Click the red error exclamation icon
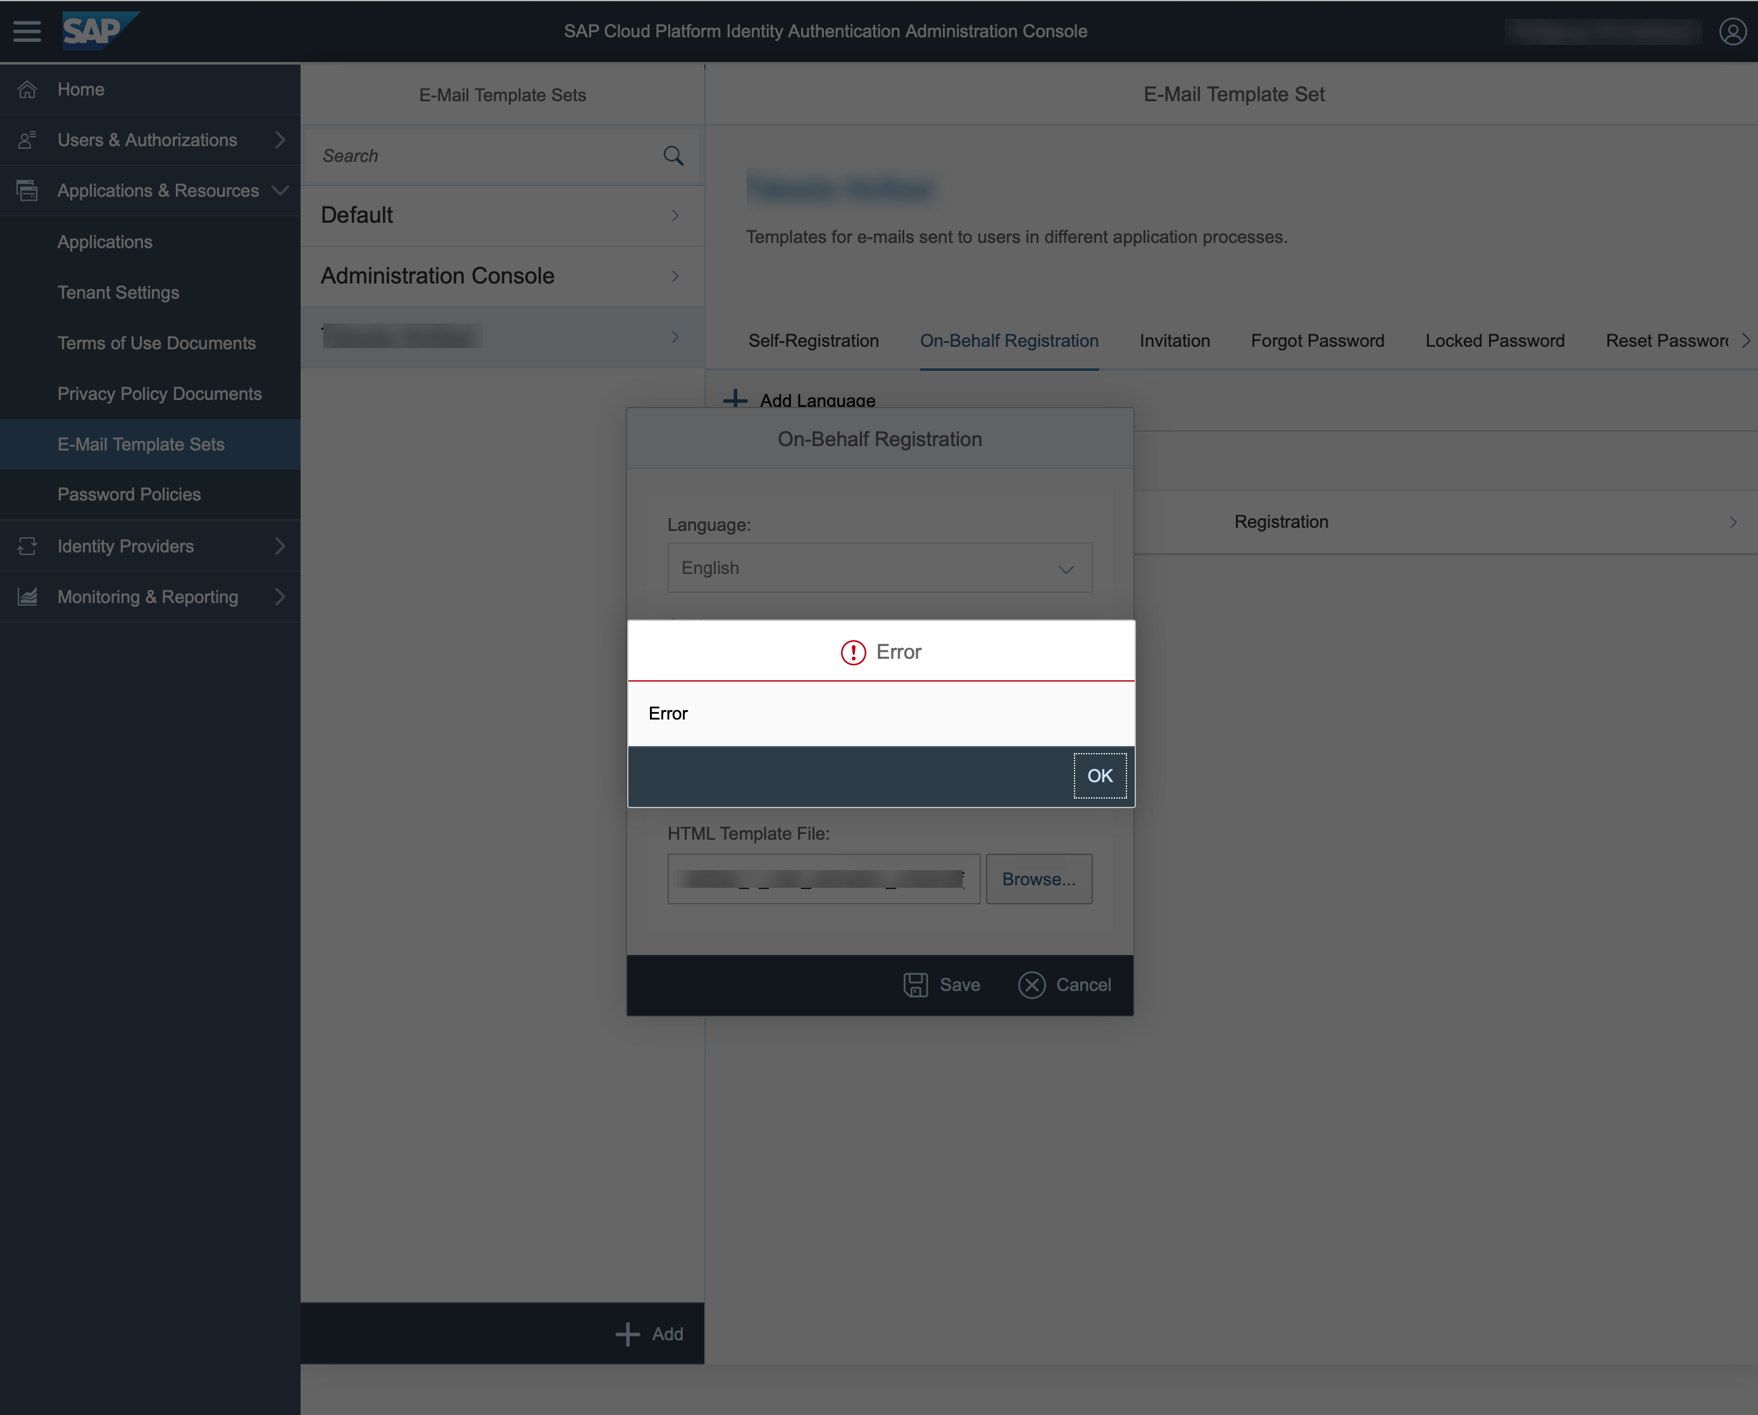Viewport: 1758px width, 1415px height. pyautogui.click(x=853, y=652)
